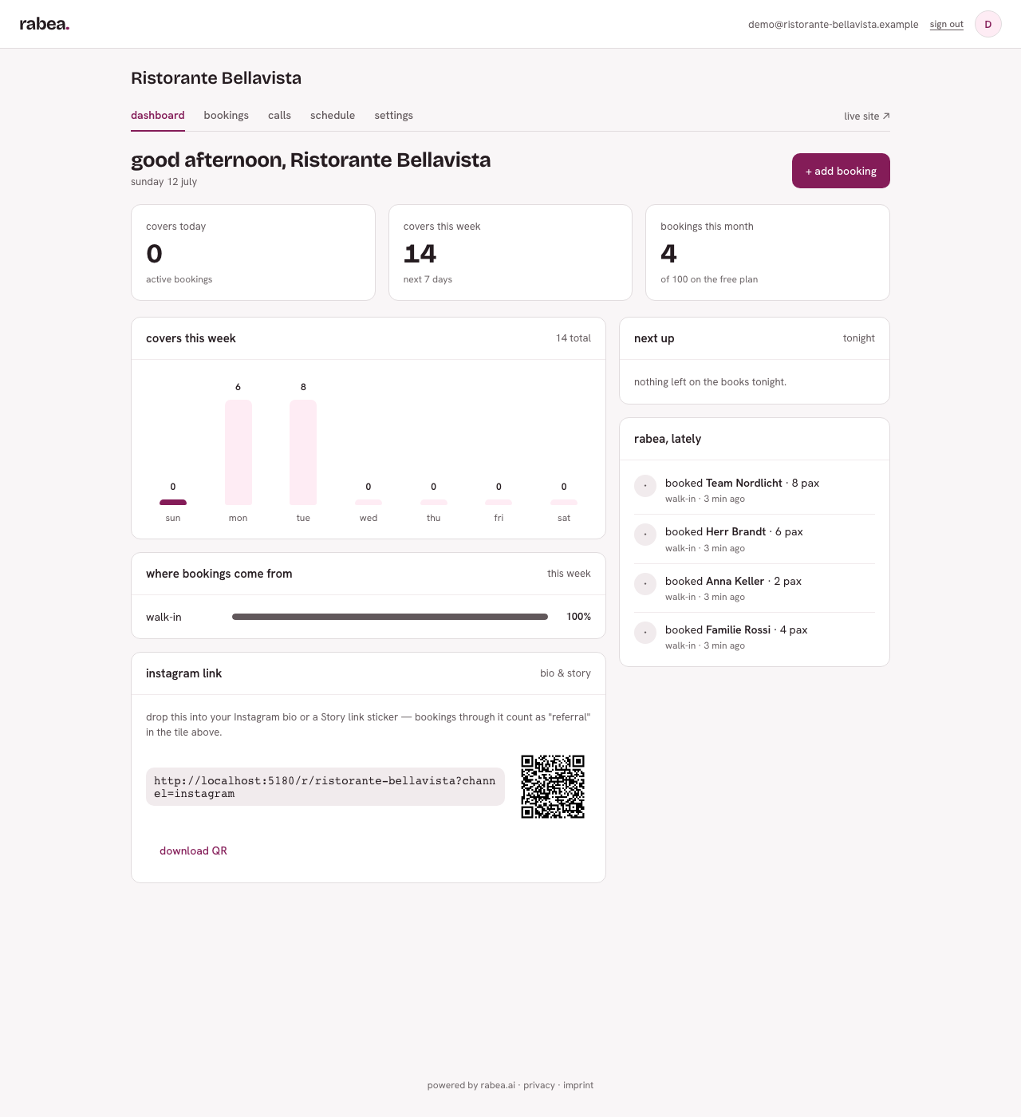Viewport: 1021px width, 1117px height.
Task: Click the Team Nordlicht activity dot icon
Action: coord(645,486)
